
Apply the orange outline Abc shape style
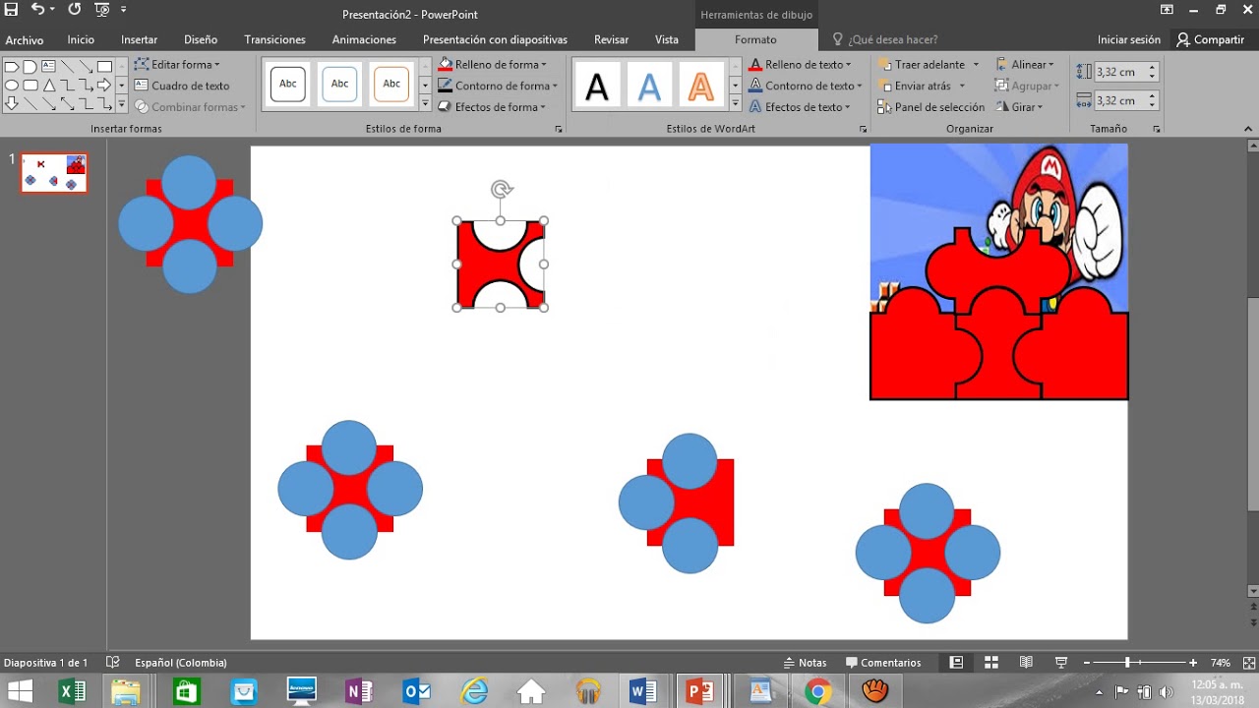click(x=391, y=85)
